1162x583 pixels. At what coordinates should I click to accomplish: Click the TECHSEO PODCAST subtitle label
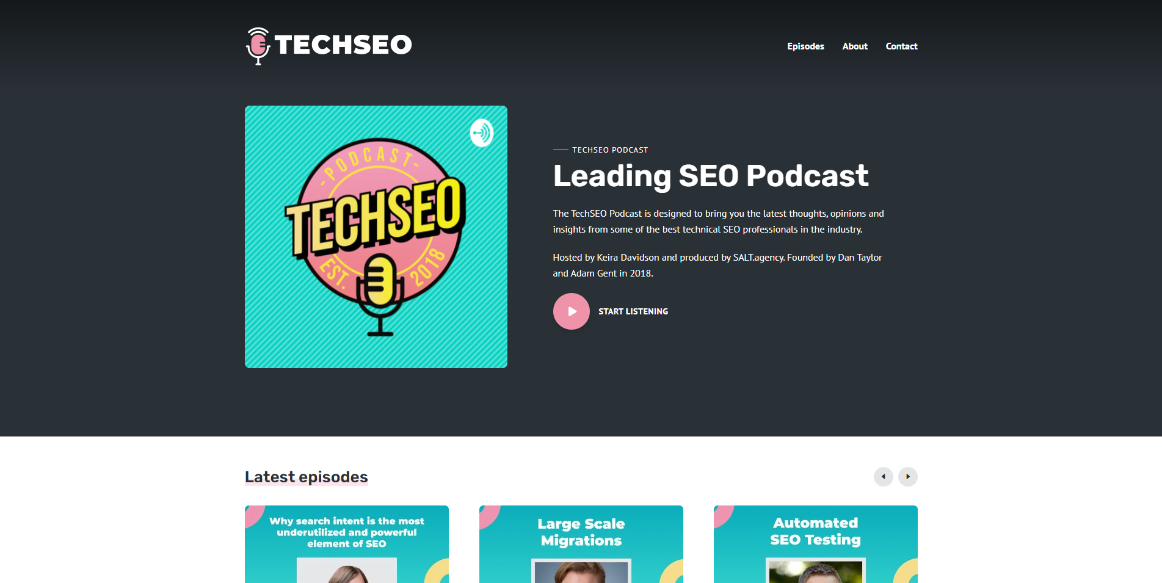(x=610, y=150)
